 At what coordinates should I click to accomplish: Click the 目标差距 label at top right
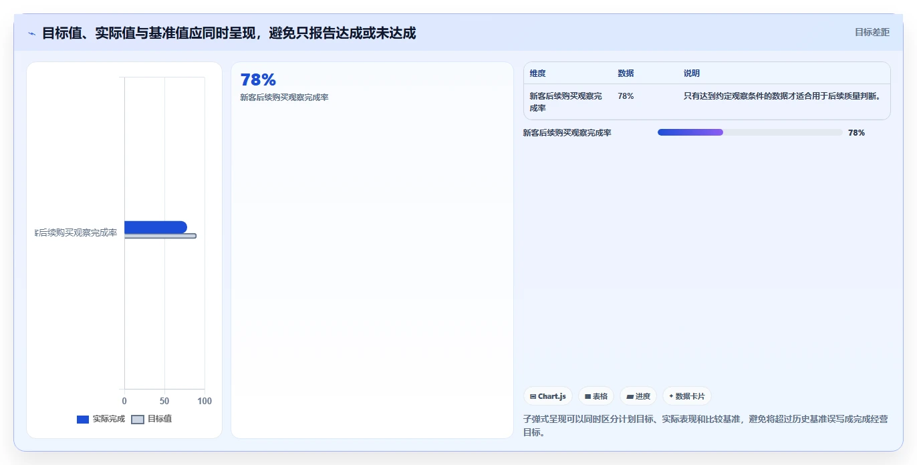click(872, 32)
